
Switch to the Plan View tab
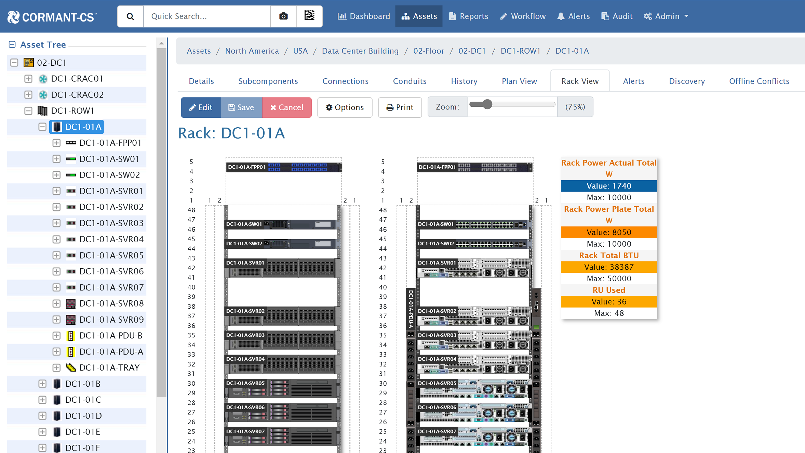[x=519, y=81]
